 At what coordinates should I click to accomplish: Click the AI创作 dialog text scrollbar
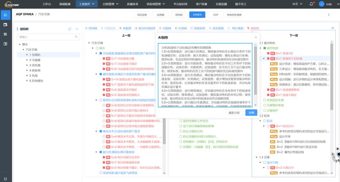[x=255, y=71]
